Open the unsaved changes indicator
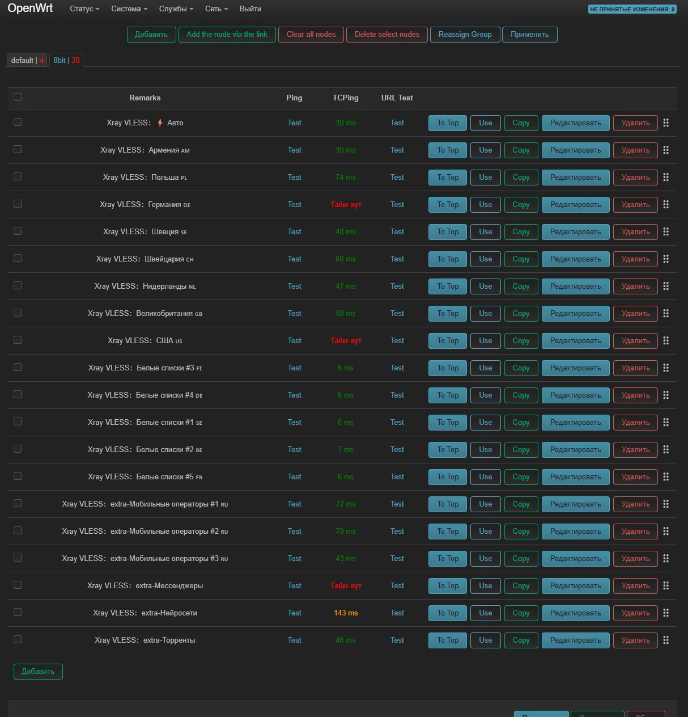This screenshot has width=688, height=717. [632, 9]
